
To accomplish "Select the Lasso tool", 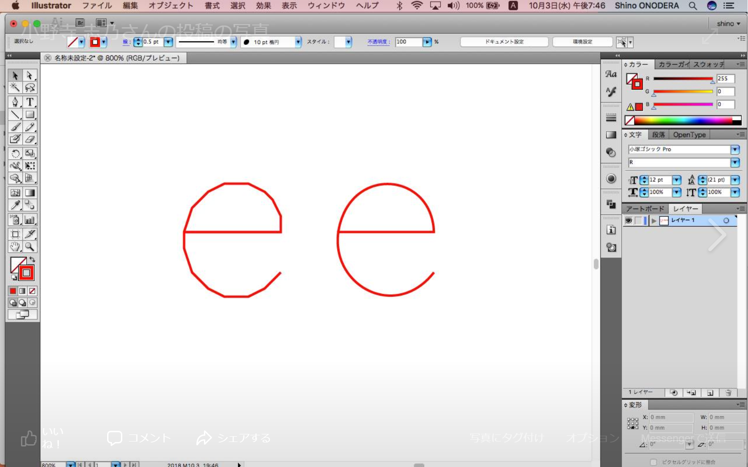I will [29, 88].
